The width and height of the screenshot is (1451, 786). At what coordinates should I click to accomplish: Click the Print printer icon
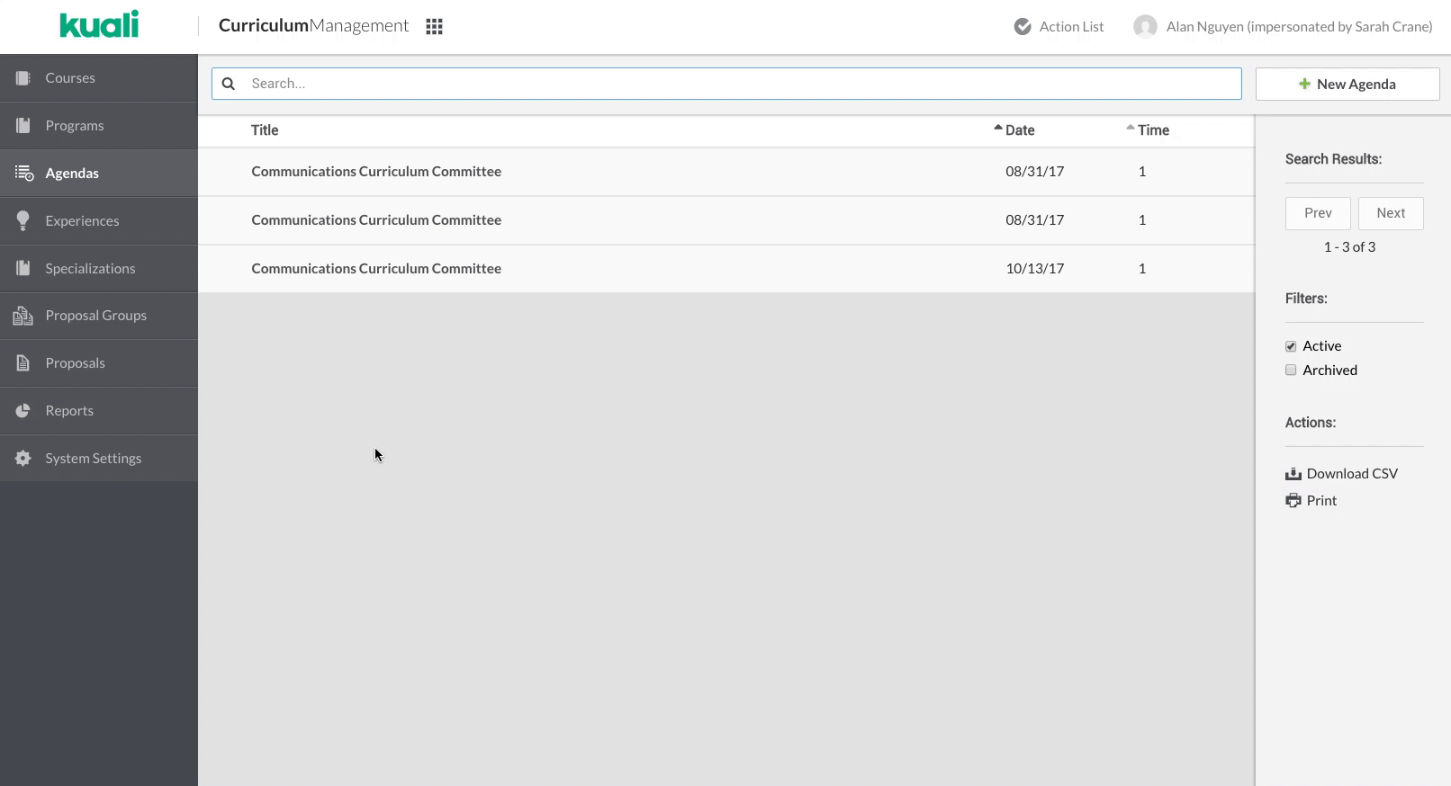tap(1293, 501)
